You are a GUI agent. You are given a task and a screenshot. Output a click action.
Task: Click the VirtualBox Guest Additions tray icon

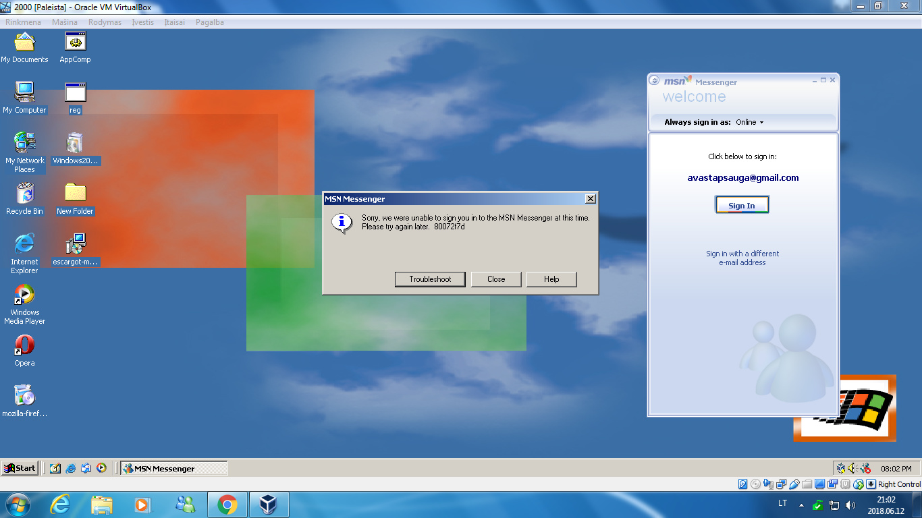[x=841, y=468]
